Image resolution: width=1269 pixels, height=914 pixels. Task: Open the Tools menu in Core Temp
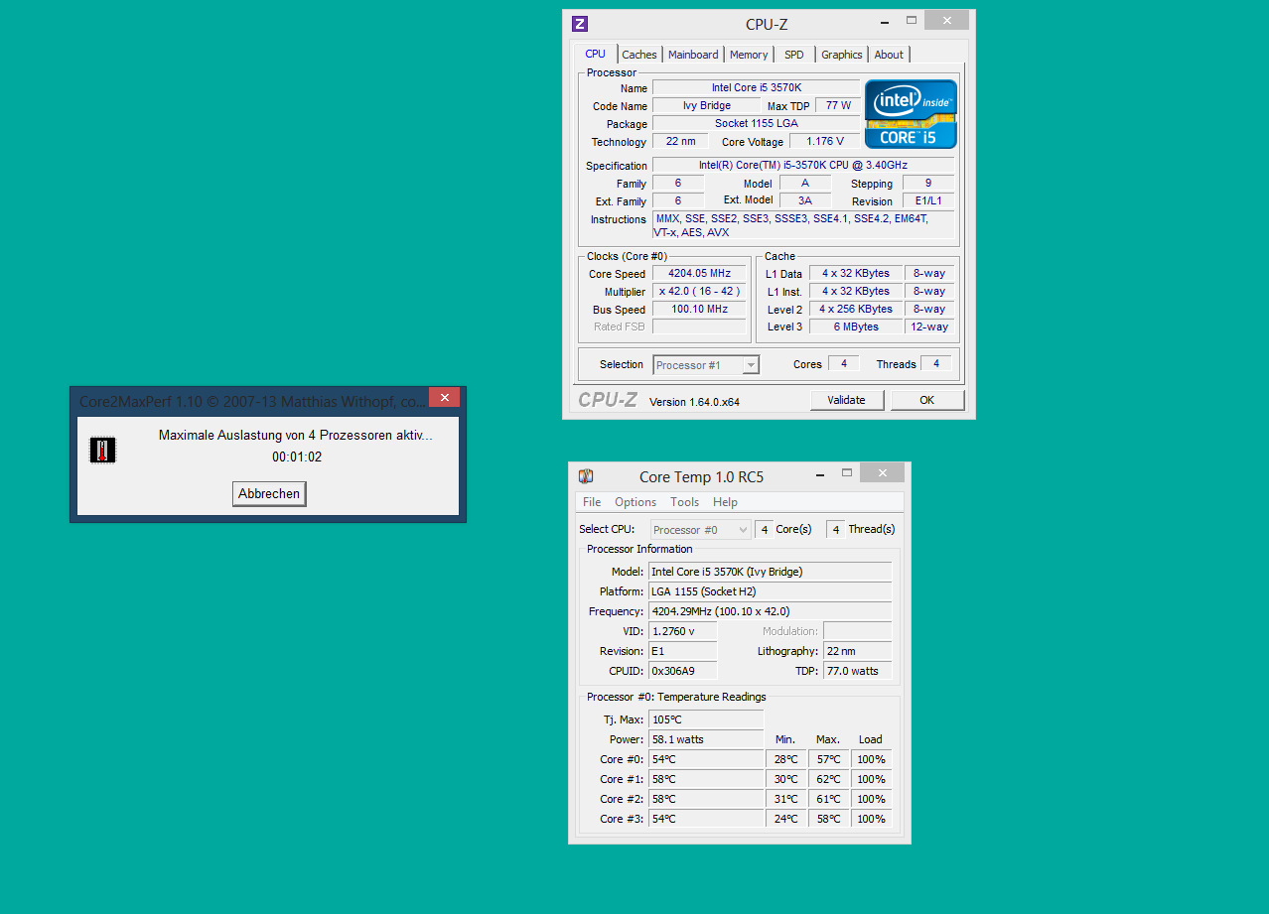click(x=685, y=502)
